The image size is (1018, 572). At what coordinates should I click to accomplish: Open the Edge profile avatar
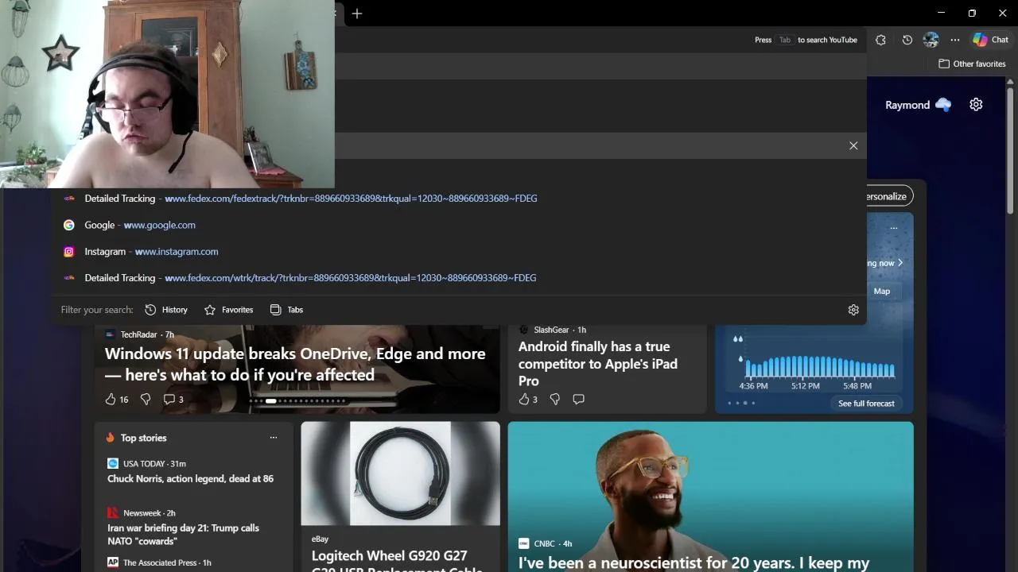tap(931, 40)
